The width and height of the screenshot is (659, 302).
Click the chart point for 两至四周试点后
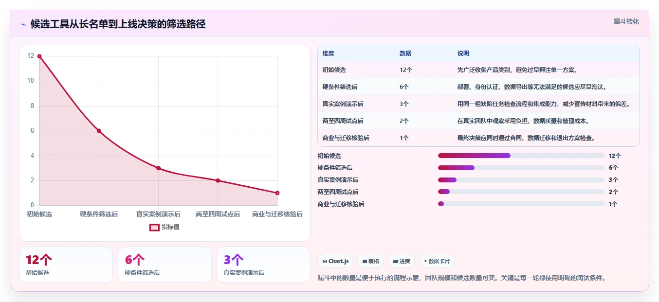point(218,180)
